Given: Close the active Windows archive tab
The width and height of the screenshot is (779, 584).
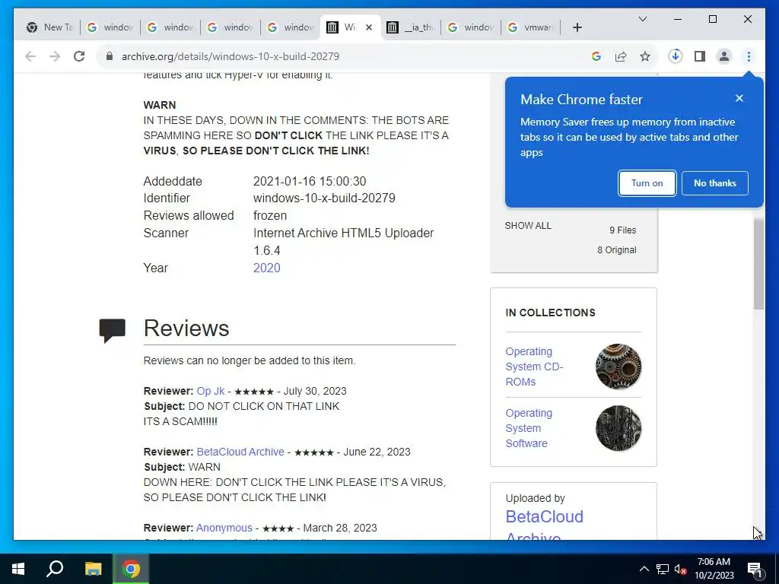Looking at the screenshot, I should point(369,27).
